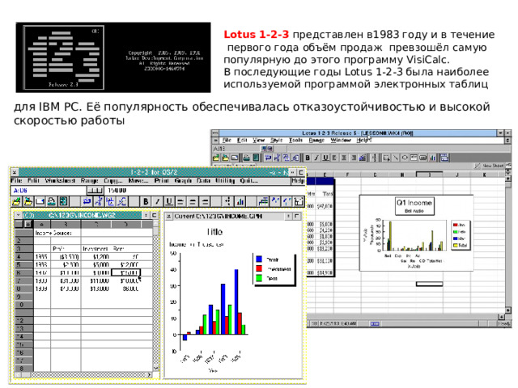This screenshot has width=518, height=388.
Task: Click the INCOME.WG2 vertical scrollbar down arrow
Action: [x=156, y=368]
